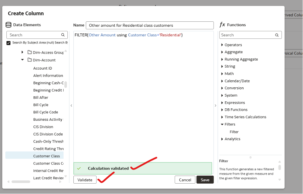
Task: Click the Data Elements database icon
Action: (9, 25)
